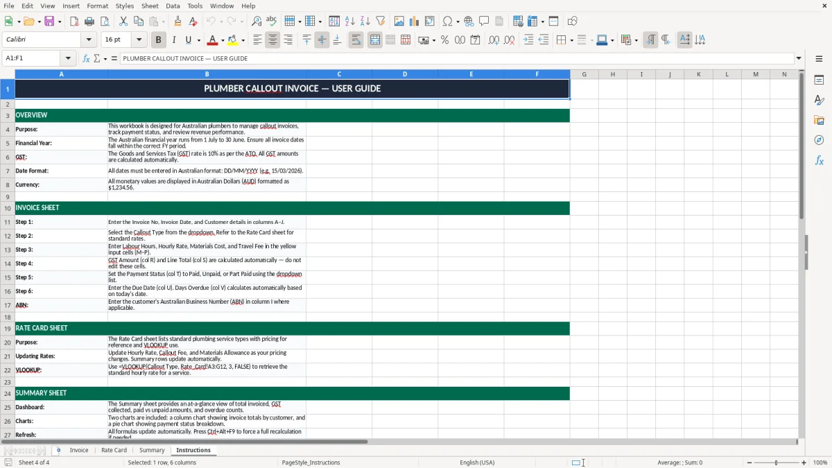This screenshot has height=468, width=832.
Task: Open the Conditional Formatting dropdown arrow
Action: coord(636,40)
